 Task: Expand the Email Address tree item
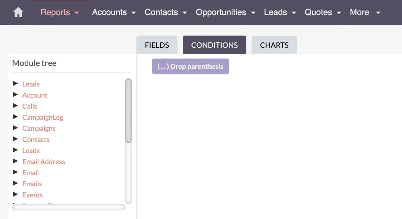pos(16,161)
